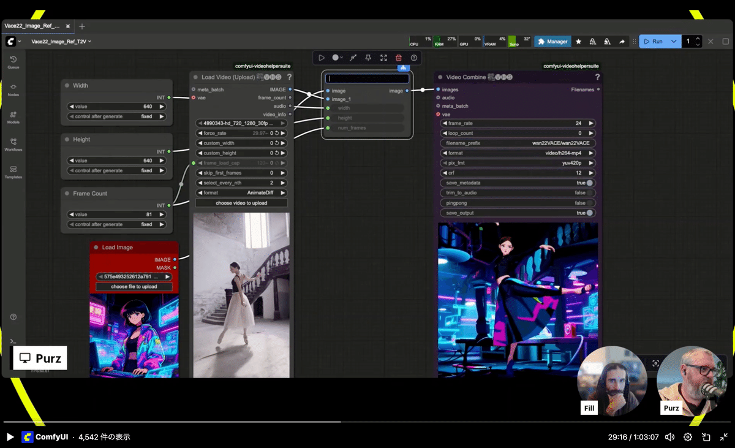Pin the selected node
The height and width of the screenshot is (448, 735).
coord(368,58)
